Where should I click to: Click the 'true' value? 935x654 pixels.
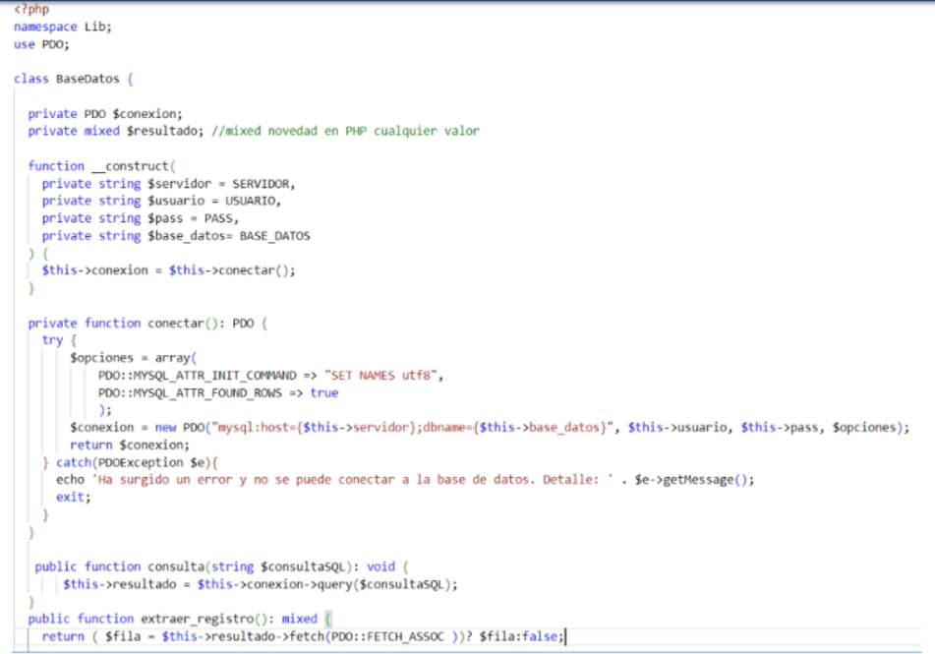(323, 393)
